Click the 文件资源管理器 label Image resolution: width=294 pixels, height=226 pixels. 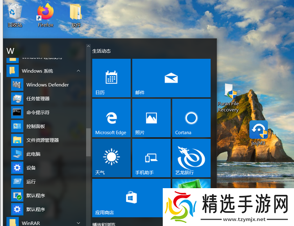[43, 140]
